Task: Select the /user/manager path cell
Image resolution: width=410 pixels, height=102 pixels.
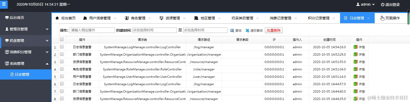Action: 204,77
